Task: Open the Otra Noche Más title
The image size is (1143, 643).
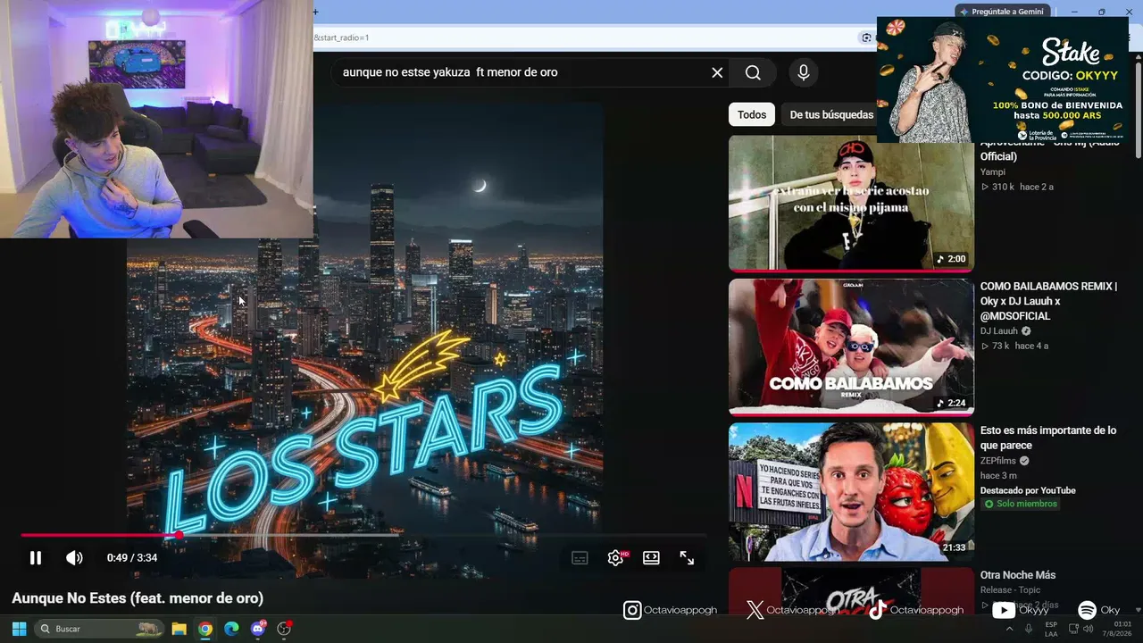Action: (x=1018, y=575)
